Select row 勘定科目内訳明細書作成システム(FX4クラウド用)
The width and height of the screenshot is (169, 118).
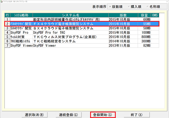tap(82, 19)
